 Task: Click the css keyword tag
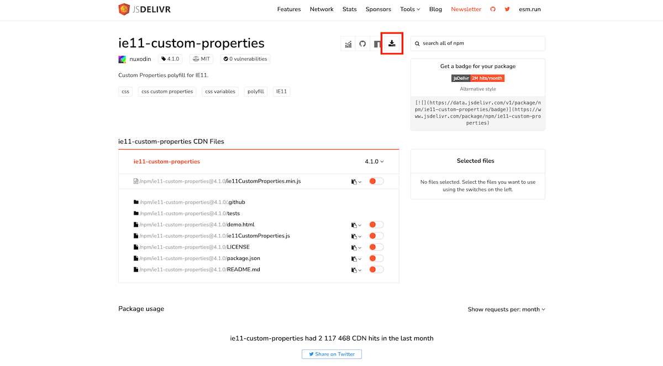pos(125,92)
